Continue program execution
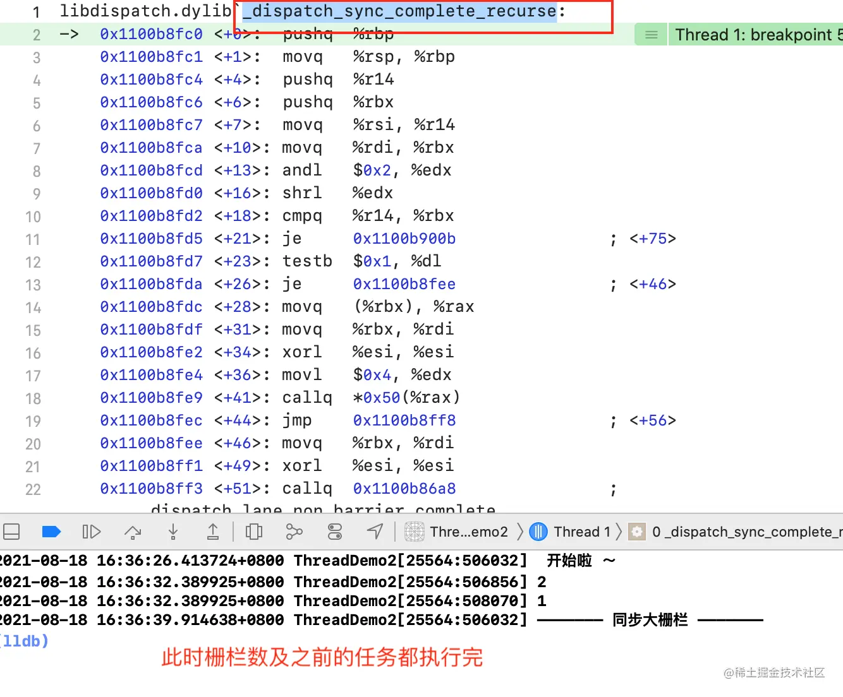This screenshot has height=697, width=843. click(92, 532)
